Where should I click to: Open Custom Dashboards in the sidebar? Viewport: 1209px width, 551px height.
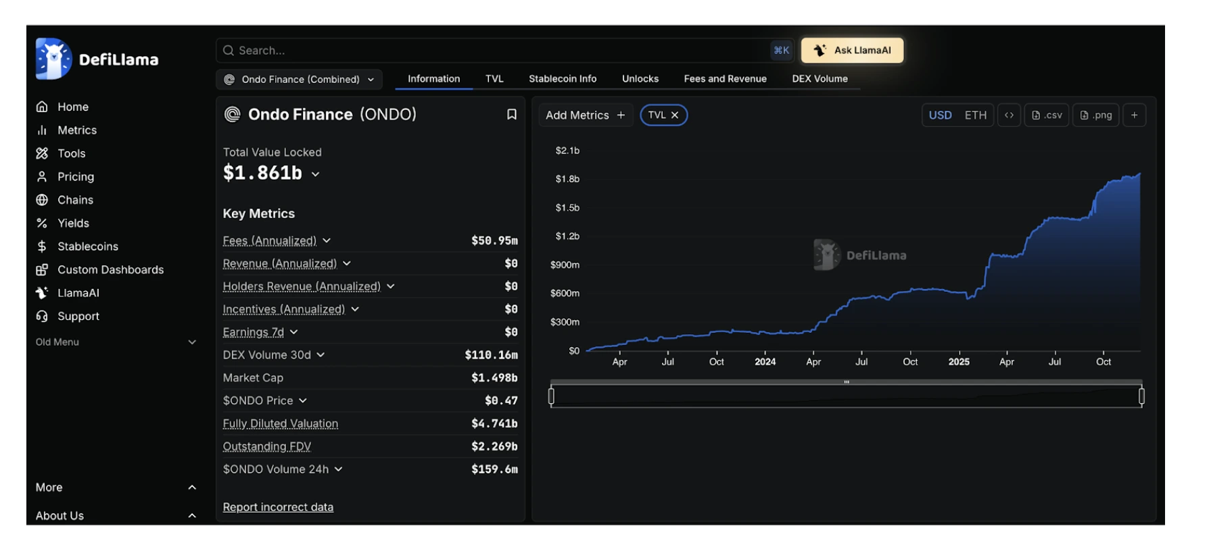(100, 269)
